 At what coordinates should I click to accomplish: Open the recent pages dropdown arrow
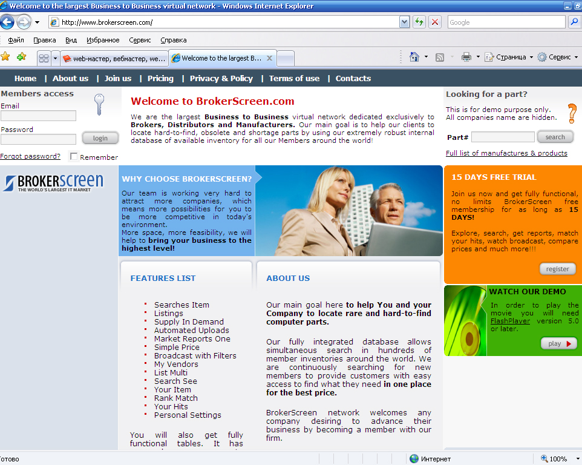pyautogui.click(x=37, y=22)
